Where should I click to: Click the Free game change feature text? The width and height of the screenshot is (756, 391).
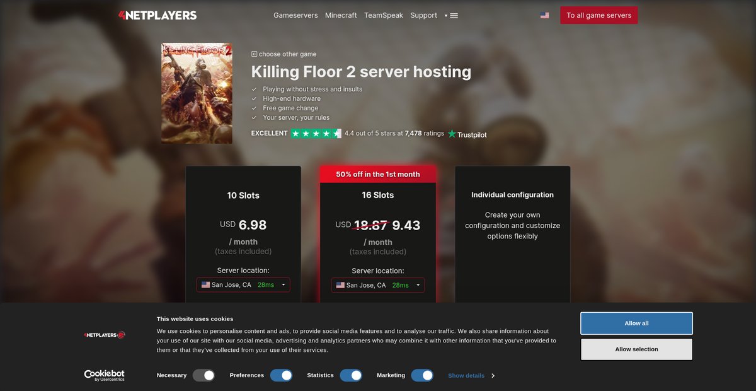290,108
